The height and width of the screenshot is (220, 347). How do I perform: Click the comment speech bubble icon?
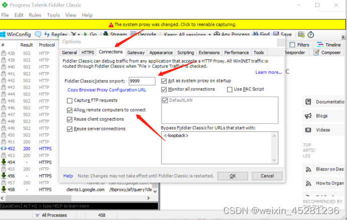38,34
